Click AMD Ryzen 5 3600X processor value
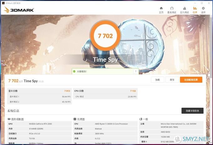213x145 pixels. click(112, 124)
